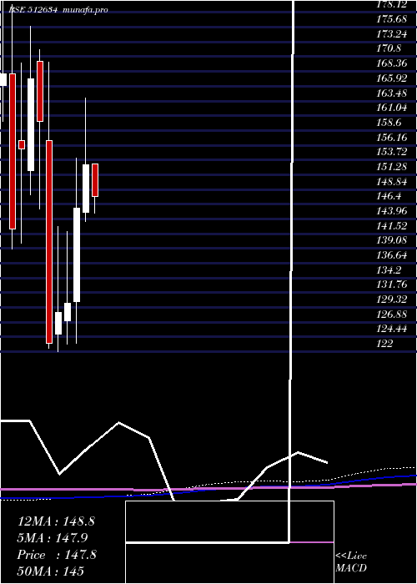This screenshot has width=417, height=584.
Task: Click the 173.24 price axis label
Action: point(391,33)
